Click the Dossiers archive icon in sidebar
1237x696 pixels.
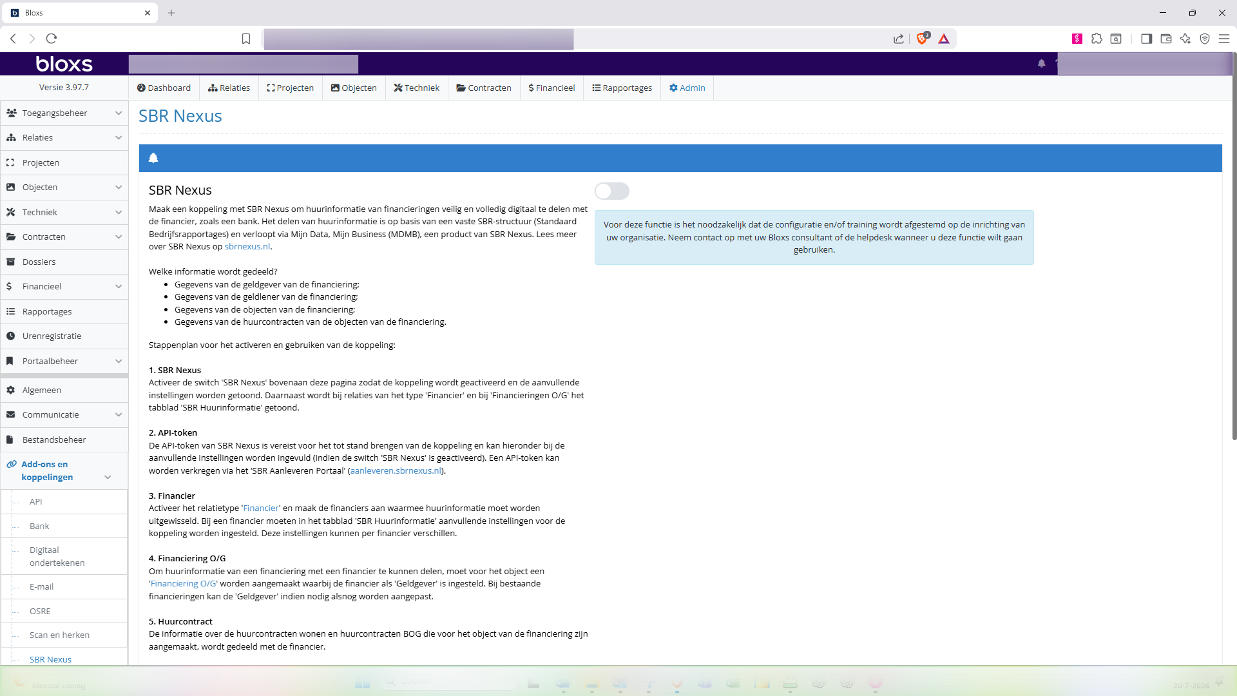click(x=10, y=262)
